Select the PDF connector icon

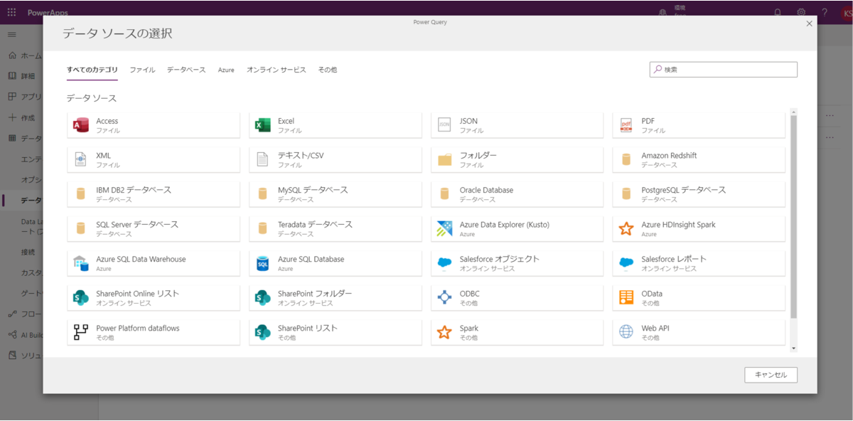pos(626,125)
